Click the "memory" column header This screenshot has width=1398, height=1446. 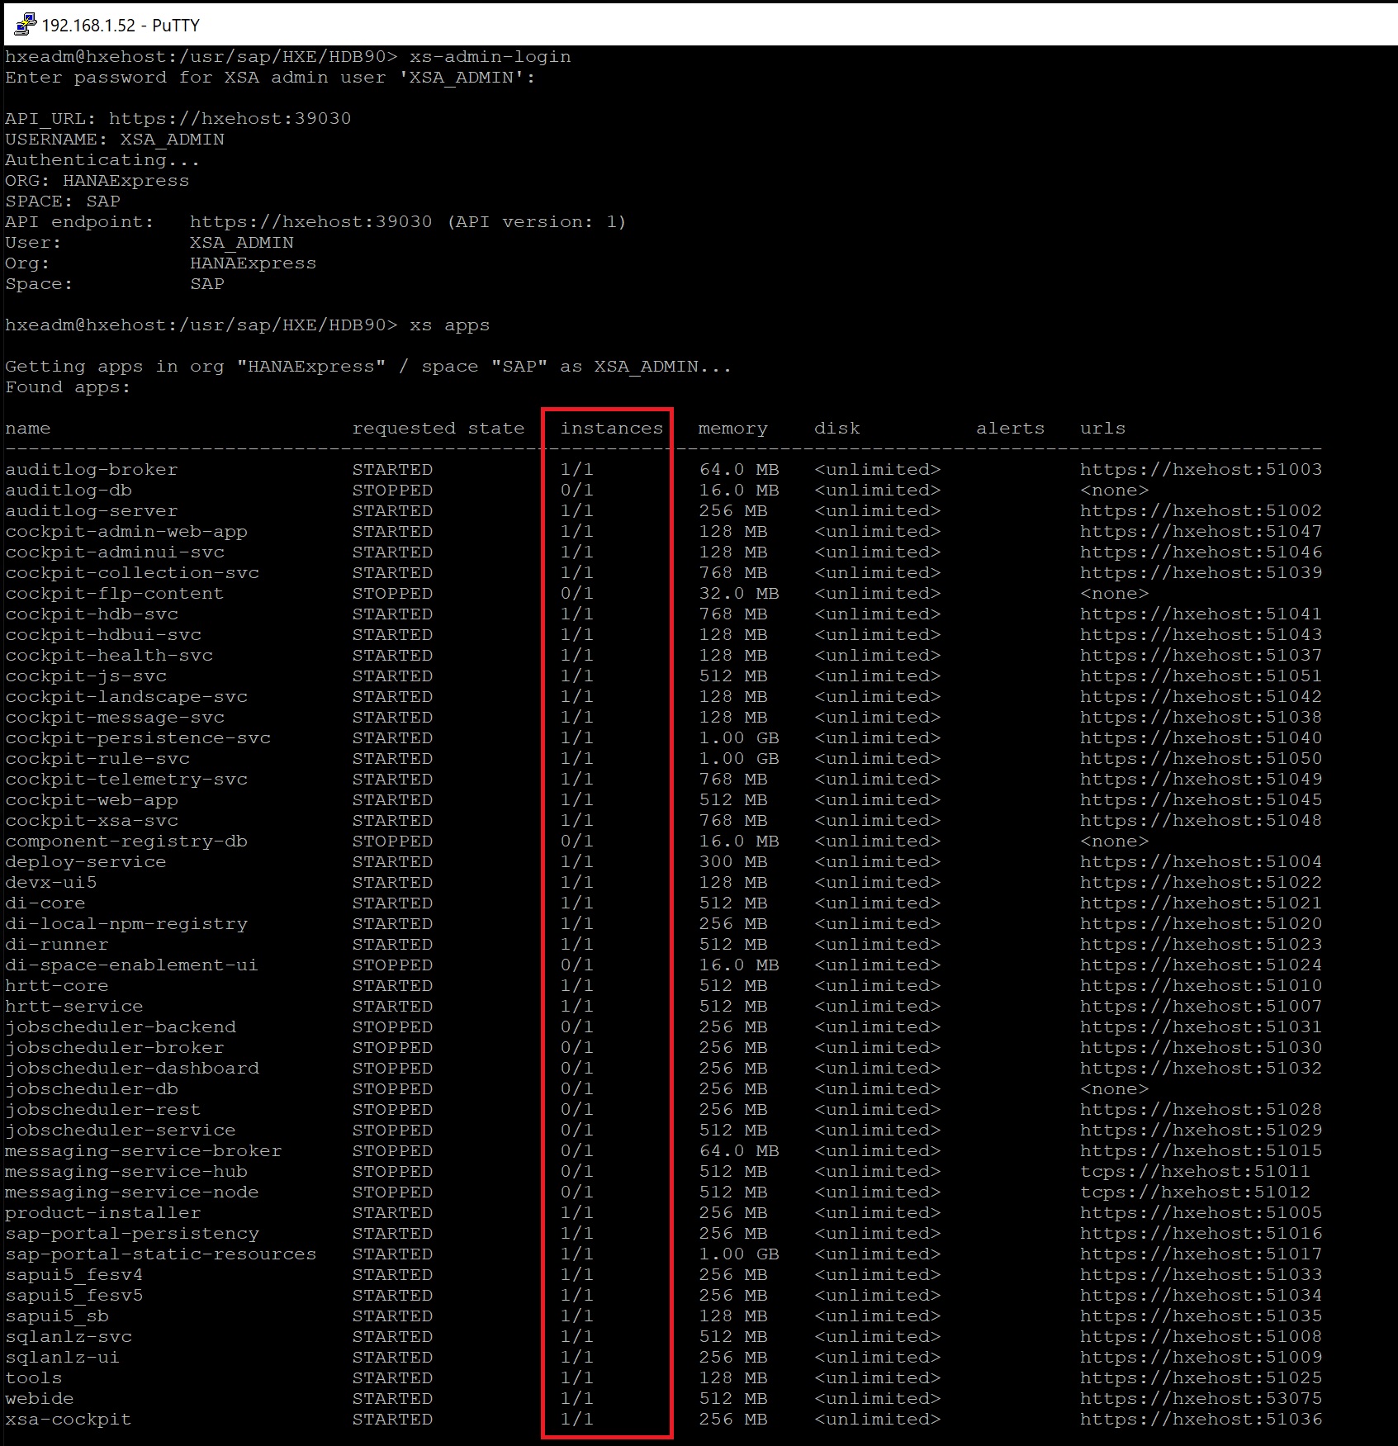point(732,429)
